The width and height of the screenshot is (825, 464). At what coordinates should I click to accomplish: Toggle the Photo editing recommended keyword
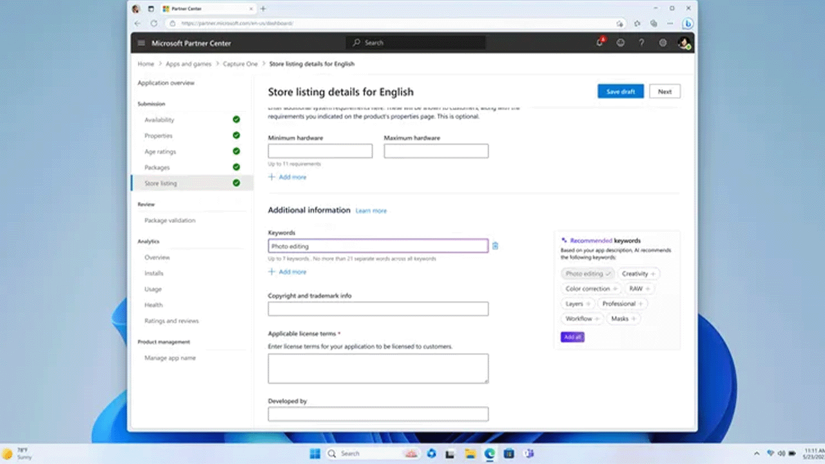(x=588, y=274)
